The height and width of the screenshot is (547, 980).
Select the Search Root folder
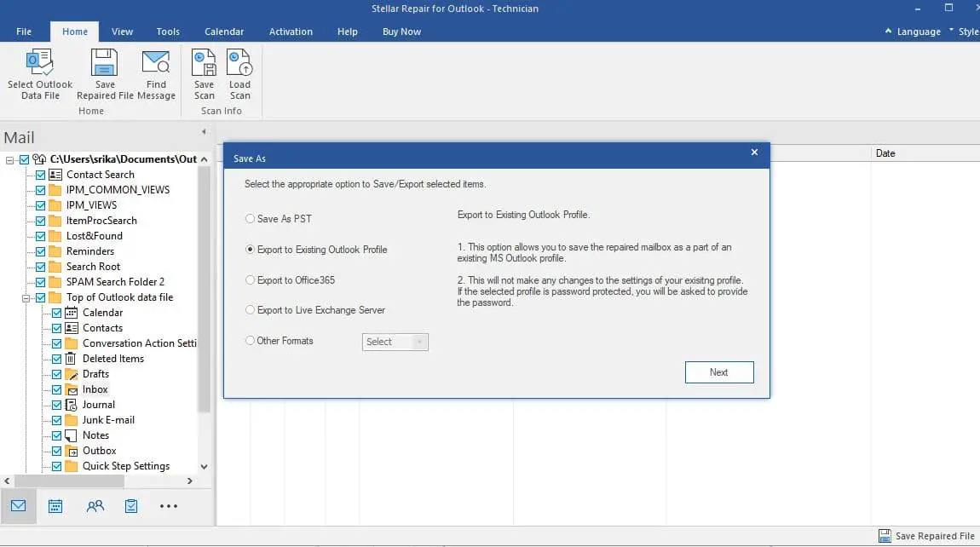click(93, 267)
